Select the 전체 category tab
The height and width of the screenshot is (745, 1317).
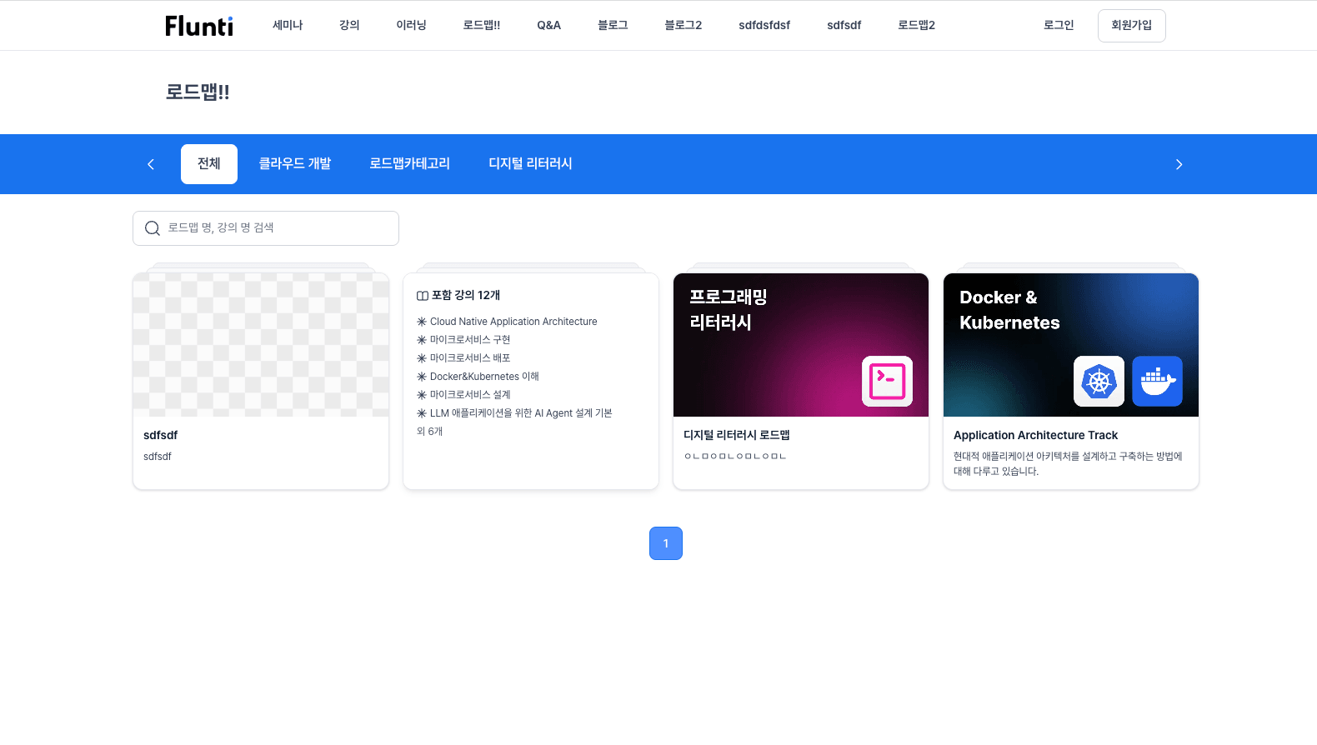click(x=209, y=164)
